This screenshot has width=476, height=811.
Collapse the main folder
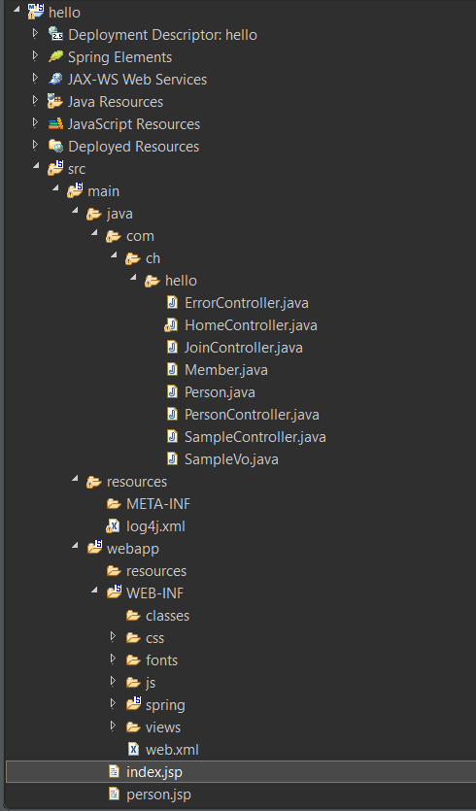point(55,189)
